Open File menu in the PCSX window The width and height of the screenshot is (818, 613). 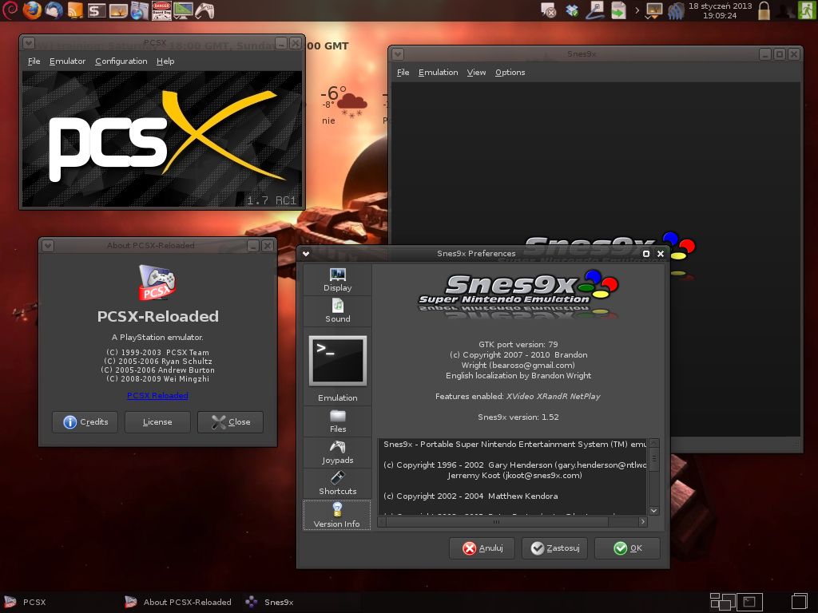[x=34, y=61]
